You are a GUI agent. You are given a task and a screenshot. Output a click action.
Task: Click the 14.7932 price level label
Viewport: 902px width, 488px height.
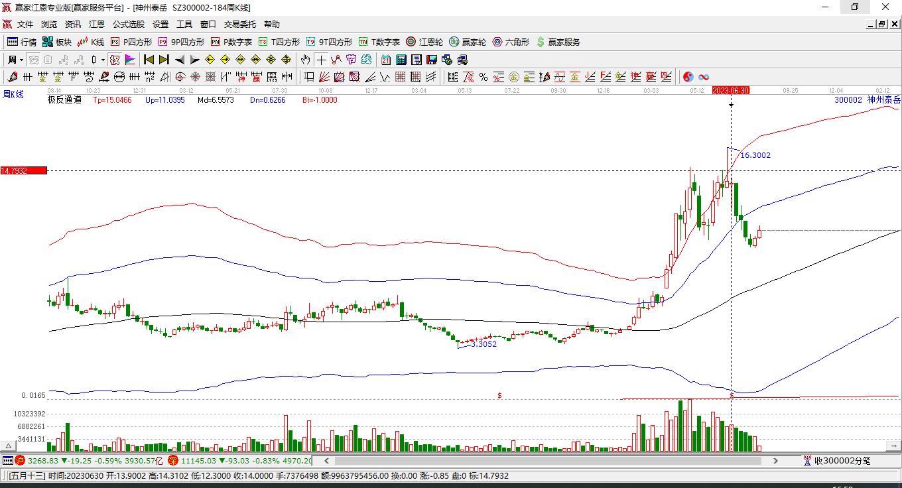[24, 170]
